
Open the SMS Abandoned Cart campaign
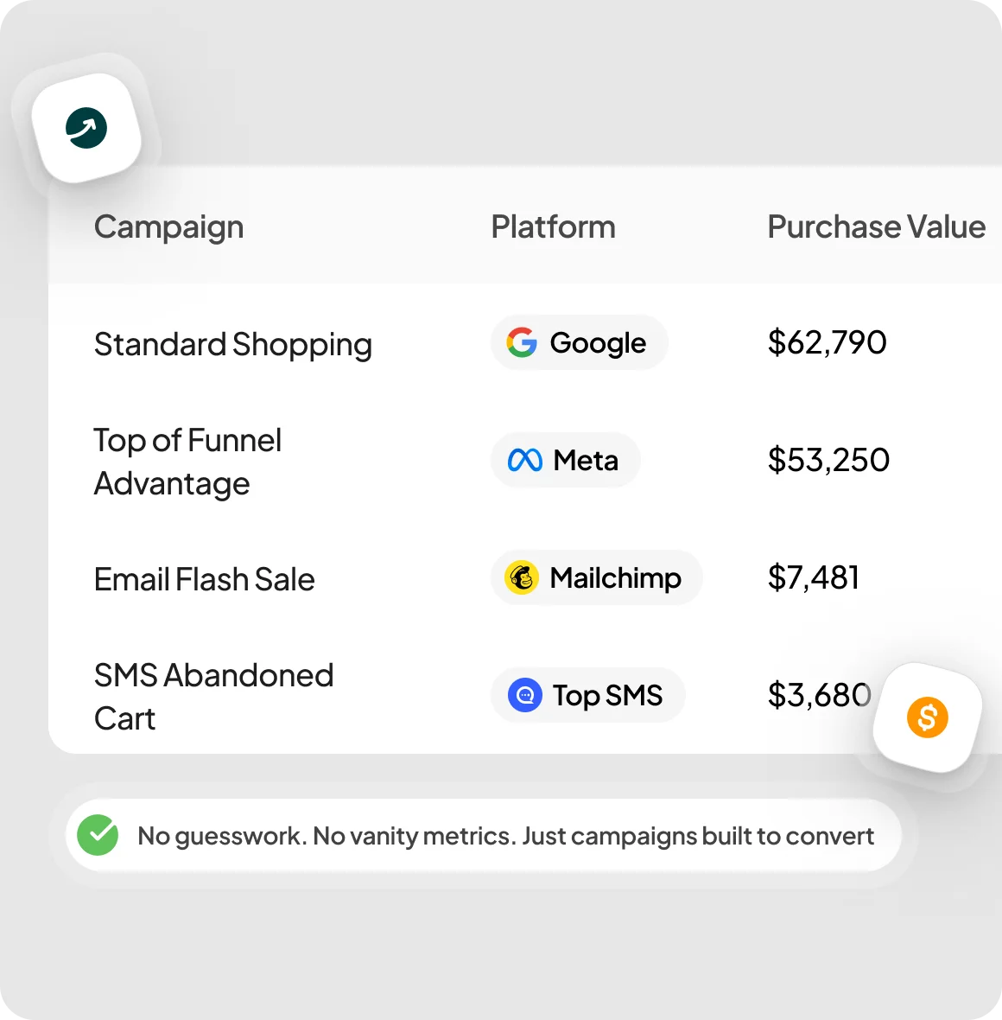coord(214,697)
